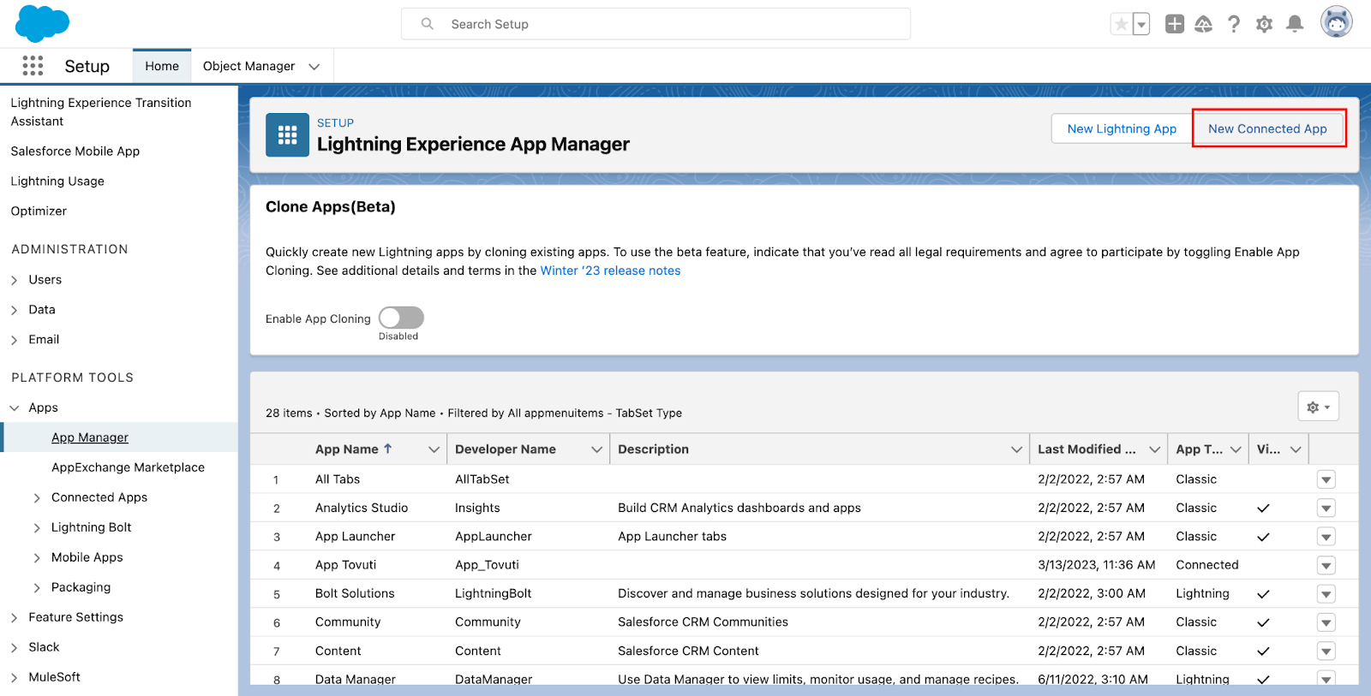This screenshot has width=1371, height=696.
Task: Click the Salesforce cloud logo
Action: (x=42, y=23)
